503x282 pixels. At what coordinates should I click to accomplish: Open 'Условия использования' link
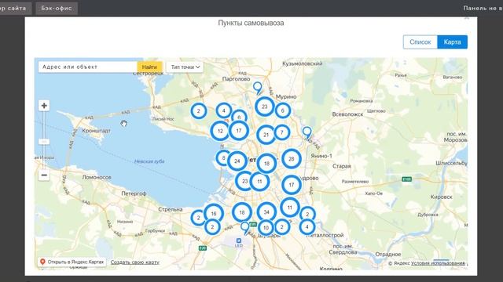pyautogui.click(x=438, y=263)
